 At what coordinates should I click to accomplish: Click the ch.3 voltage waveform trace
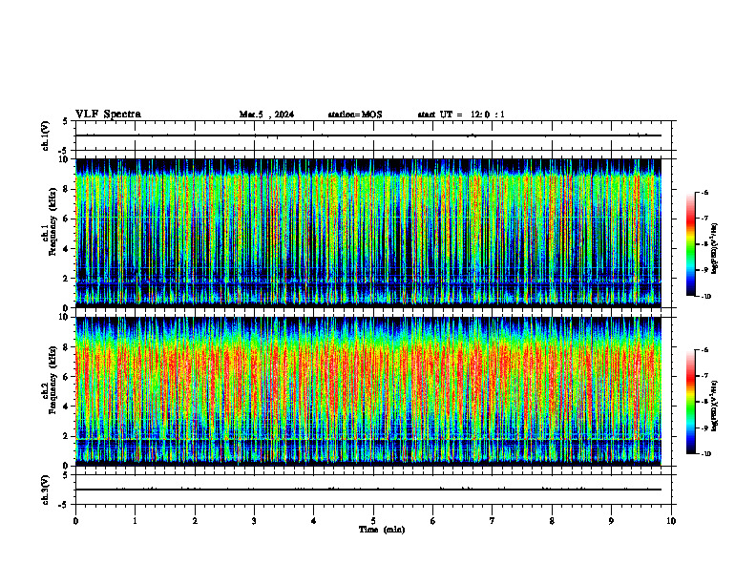point(368,490)
